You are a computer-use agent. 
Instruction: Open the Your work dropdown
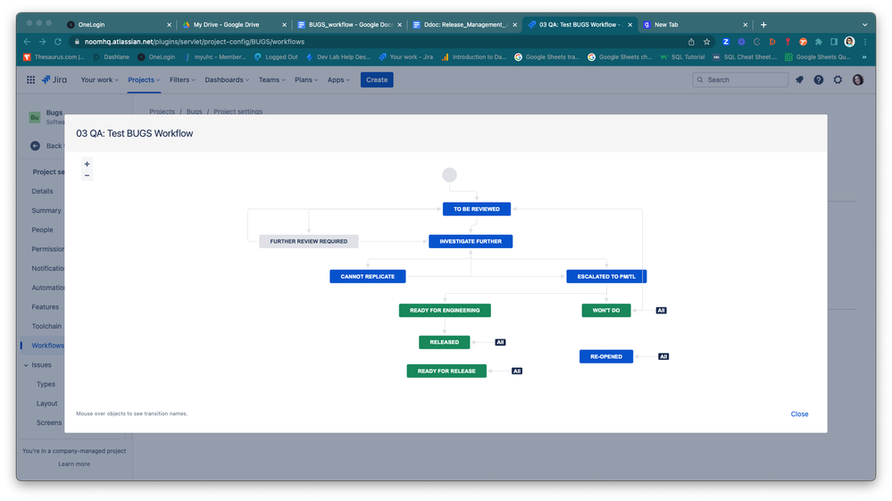pos(99,80)
